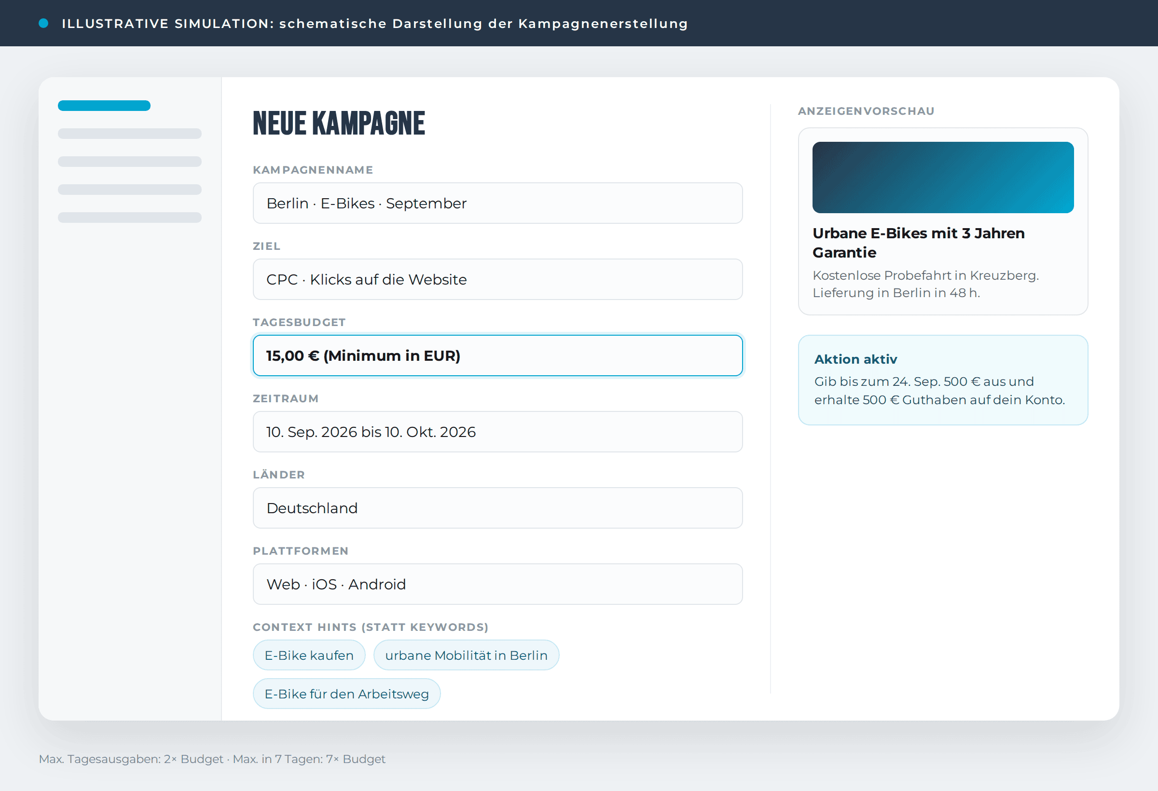The height and width of the screenshot is (791, 1158).
Task: Click the headline 'Urbane E-Bikes mit 3 Jahren Garantie'
Action: coord(918,243)
